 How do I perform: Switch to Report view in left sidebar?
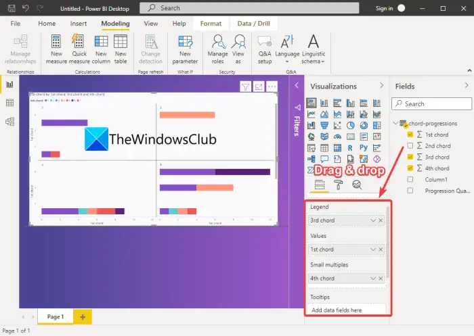9,85
